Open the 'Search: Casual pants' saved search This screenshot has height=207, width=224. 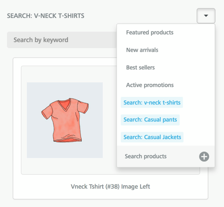point(150,120)
